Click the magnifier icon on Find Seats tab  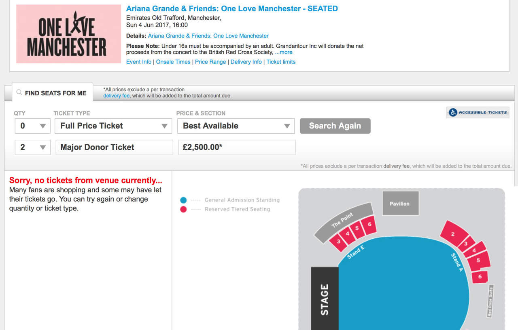tap(19, 92)
